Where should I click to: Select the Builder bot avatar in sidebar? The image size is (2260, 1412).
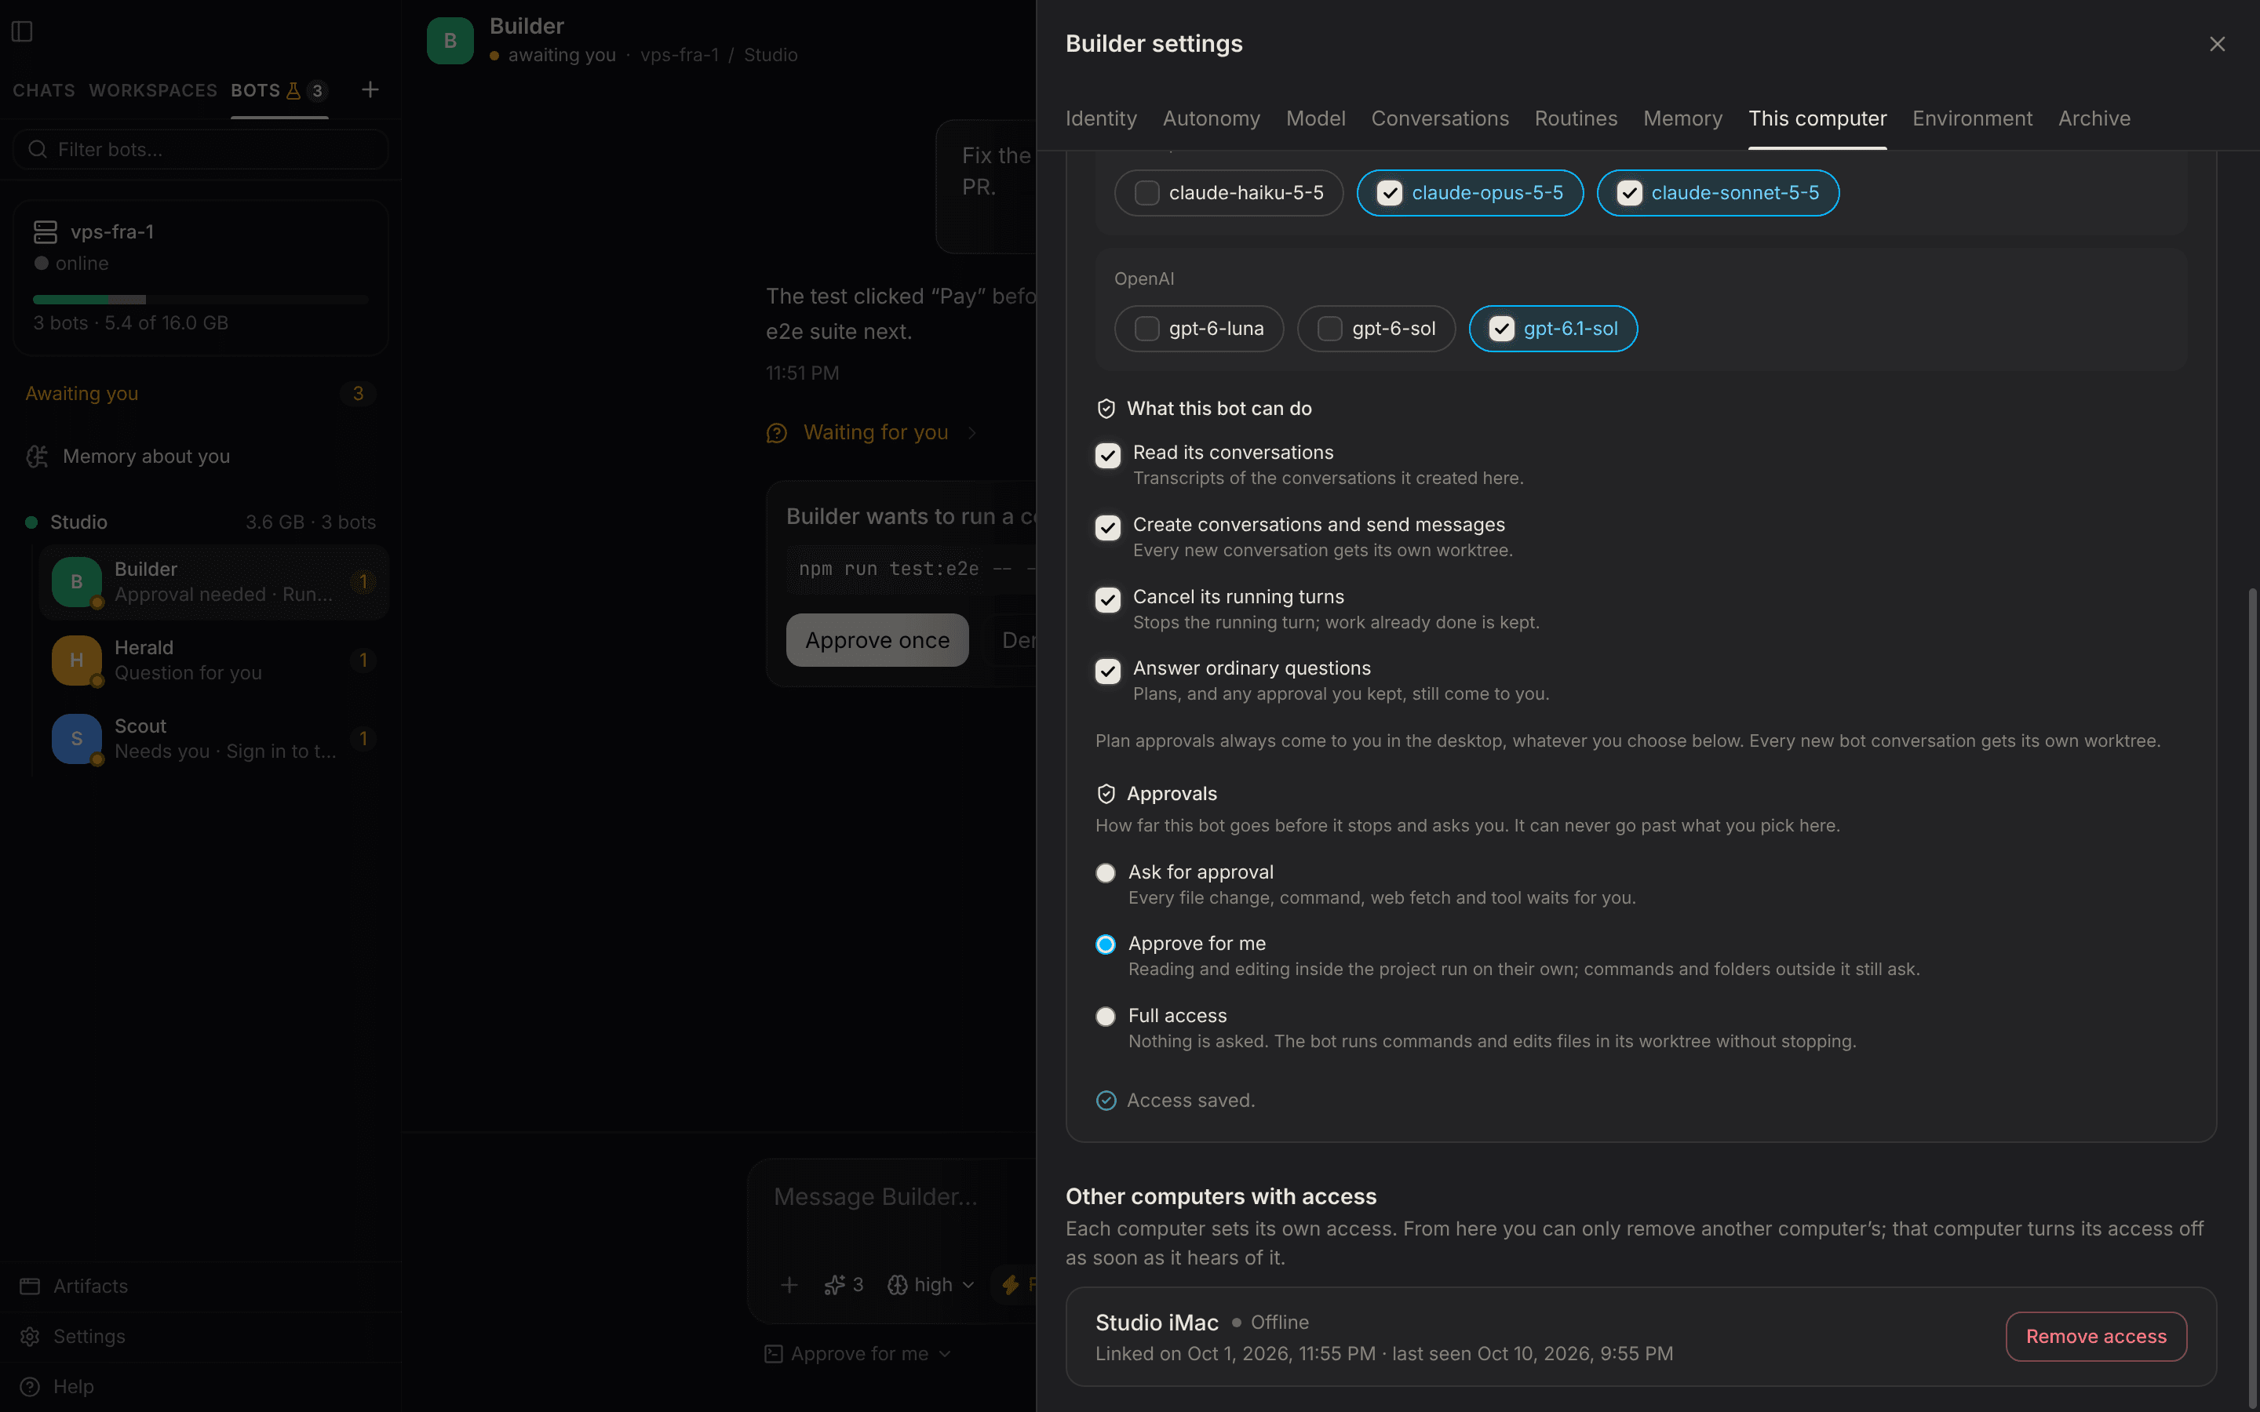[77, 582]
